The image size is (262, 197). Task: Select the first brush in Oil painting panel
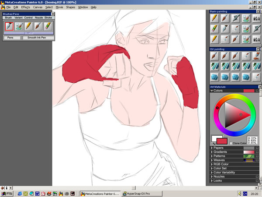[214, 56]
